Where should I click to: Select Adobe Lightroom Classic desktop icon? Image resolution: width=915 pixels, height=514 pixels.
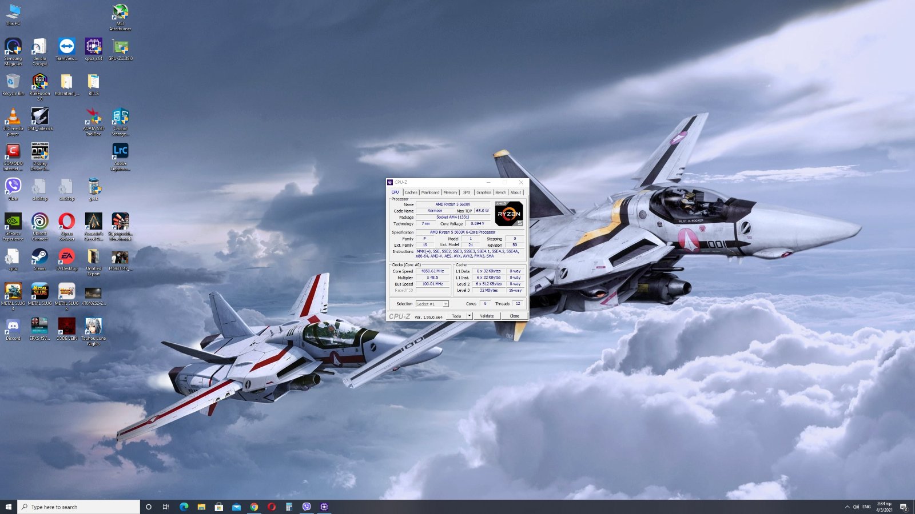pos(120,157)
